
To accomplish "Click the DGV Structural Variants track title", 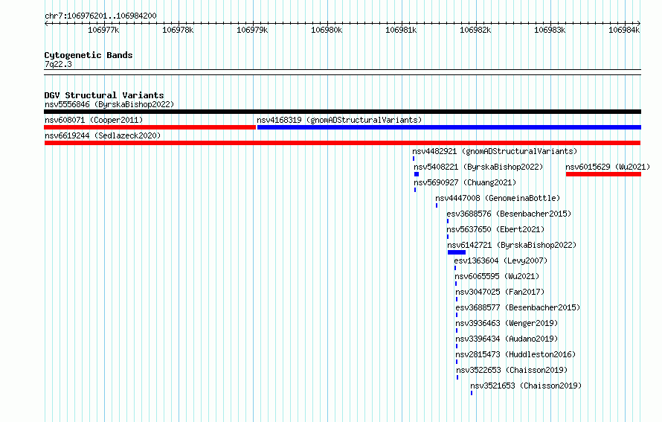I will point(104,95).
